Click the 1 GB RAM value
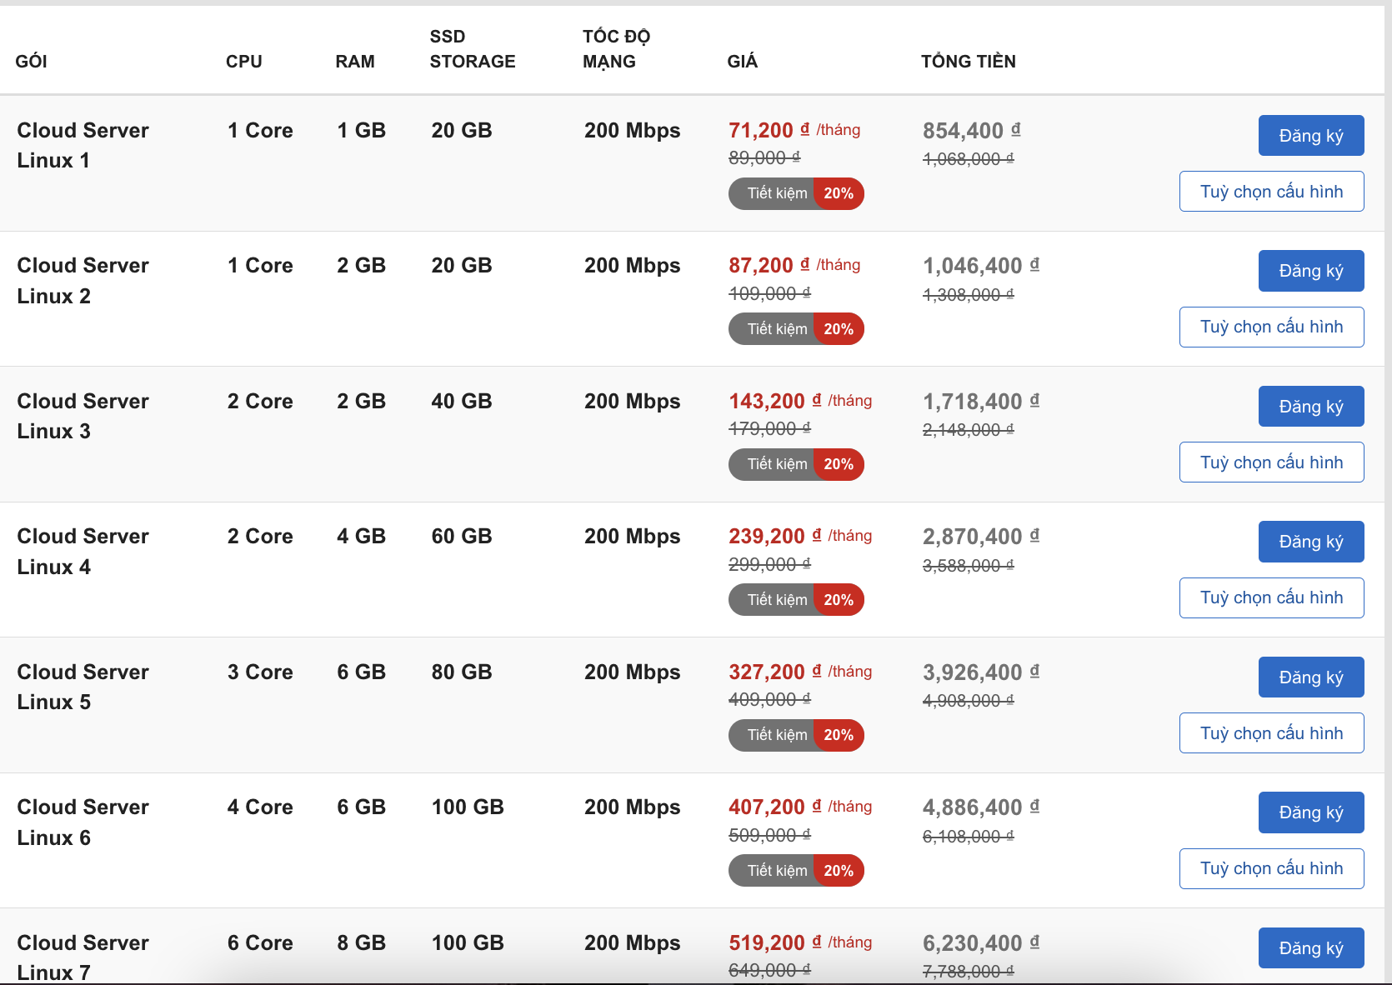The width and height of the screenshot is (1392, 985). click(x=362, y=131)
